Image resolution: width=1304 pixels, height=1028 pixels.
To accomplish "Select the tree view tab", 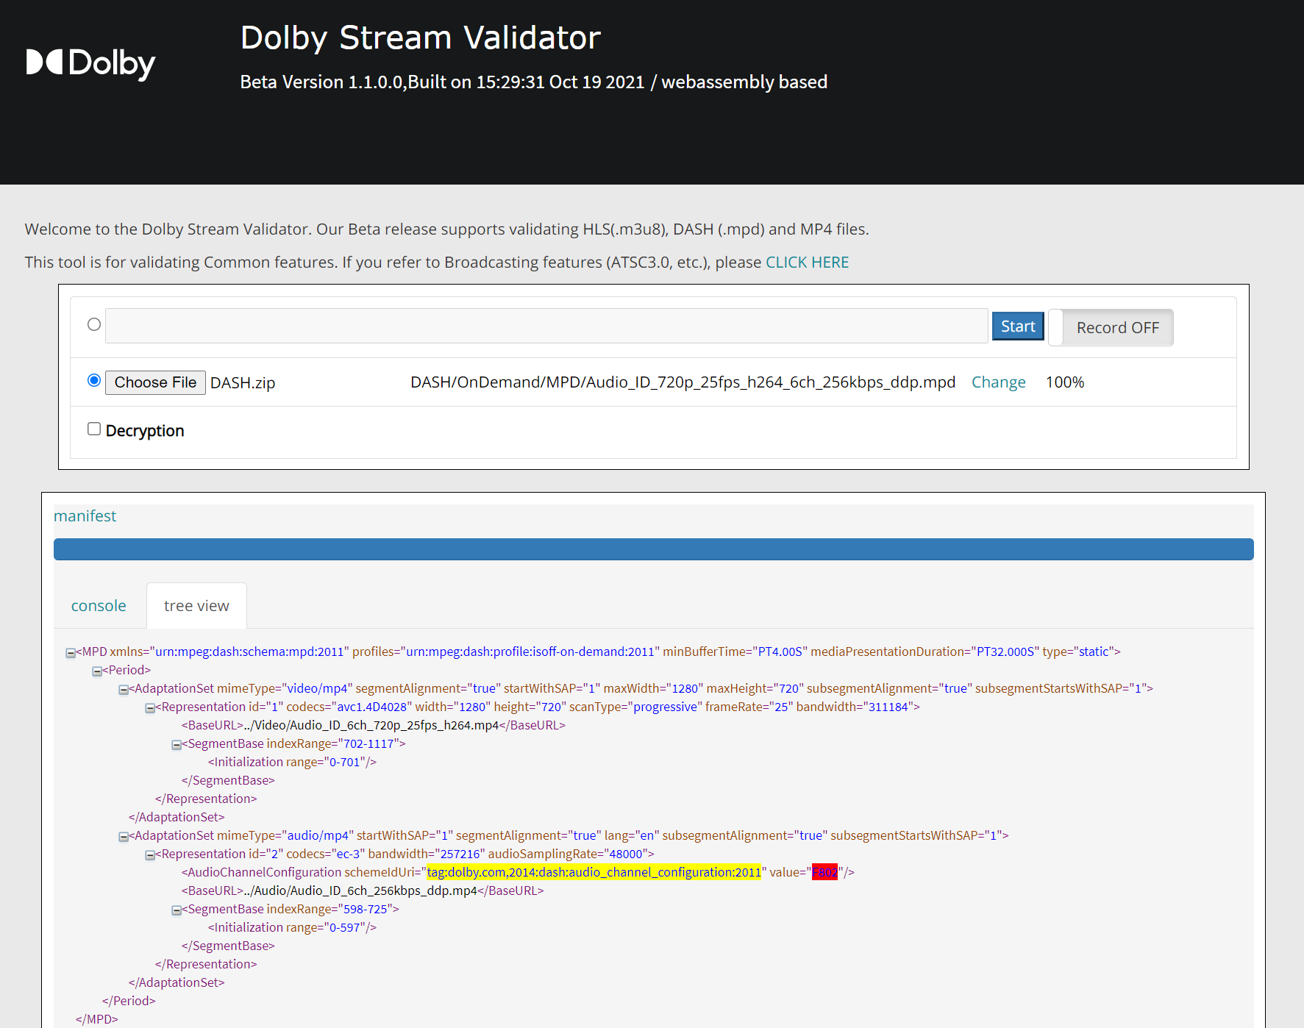I will (196, 605).
